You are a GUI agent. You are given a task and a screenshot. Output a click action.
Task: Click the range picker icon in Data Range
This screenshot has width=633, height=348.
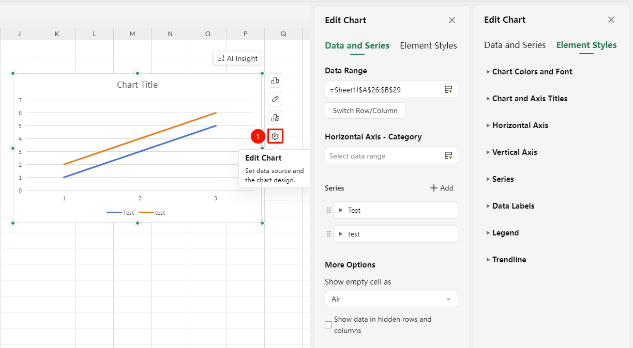pyautogui.click(x=448, y=89)
